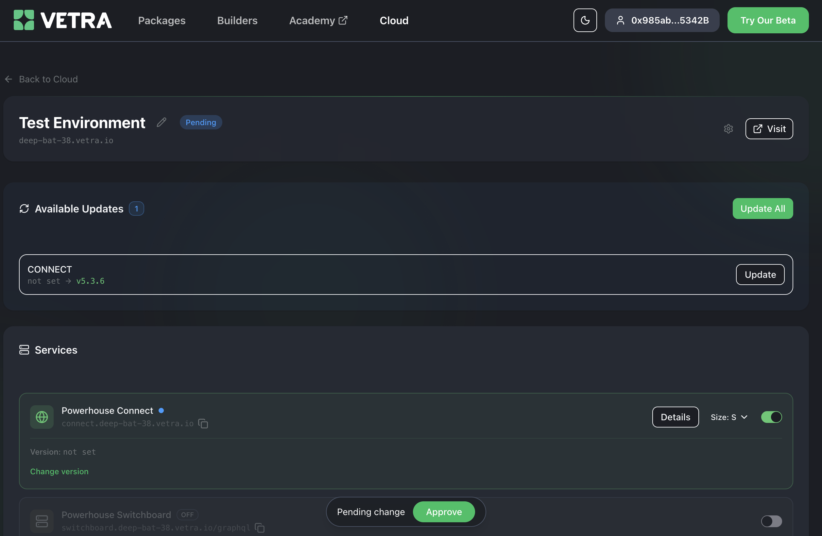Click the edit pencil next to Test Environment
Image resolution: width=822 pixels, height=536 pixels.
pos(161,122)
